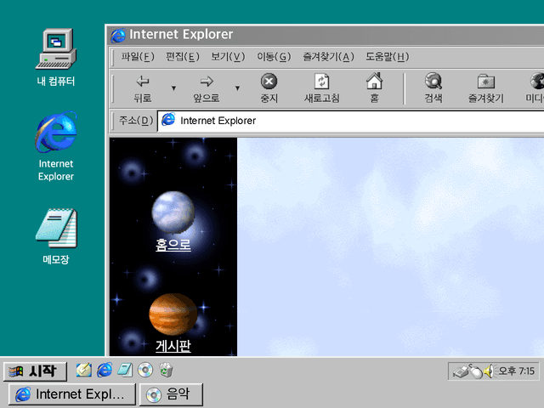Click the address bar input field
This screenshot has height=408, width=544.
click(350, 121)
